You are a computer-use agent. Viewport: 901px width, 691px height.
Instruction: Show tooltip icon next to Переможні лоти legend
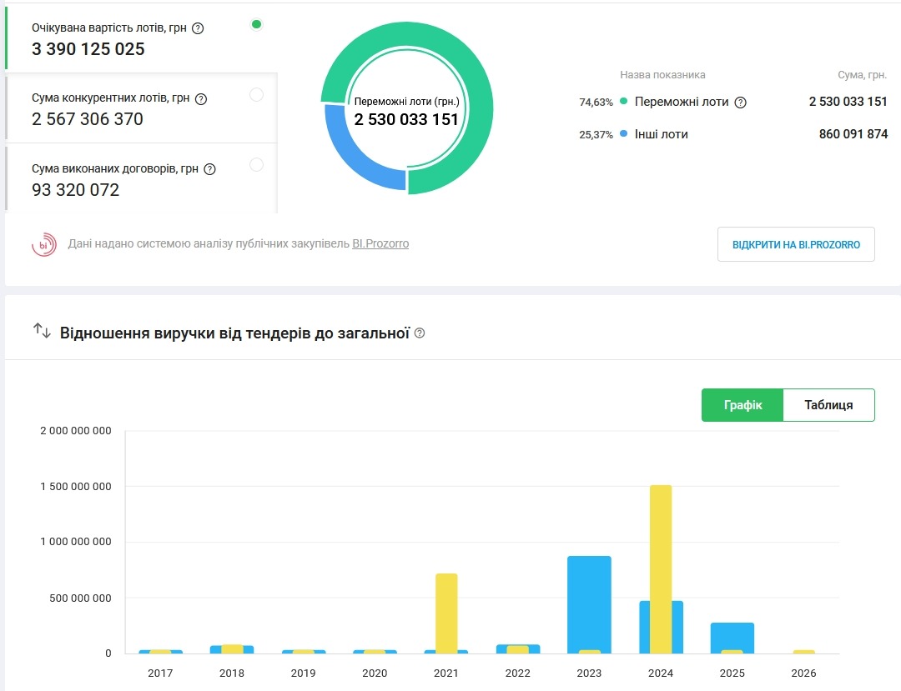point(741,103)
